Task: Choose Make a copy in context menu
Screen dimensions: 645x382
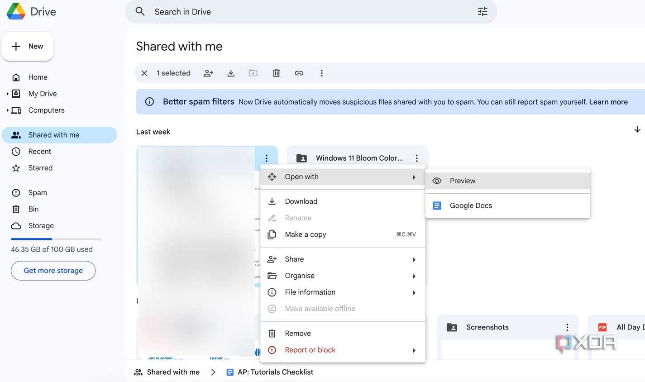Action: click(x=343, y=234)
